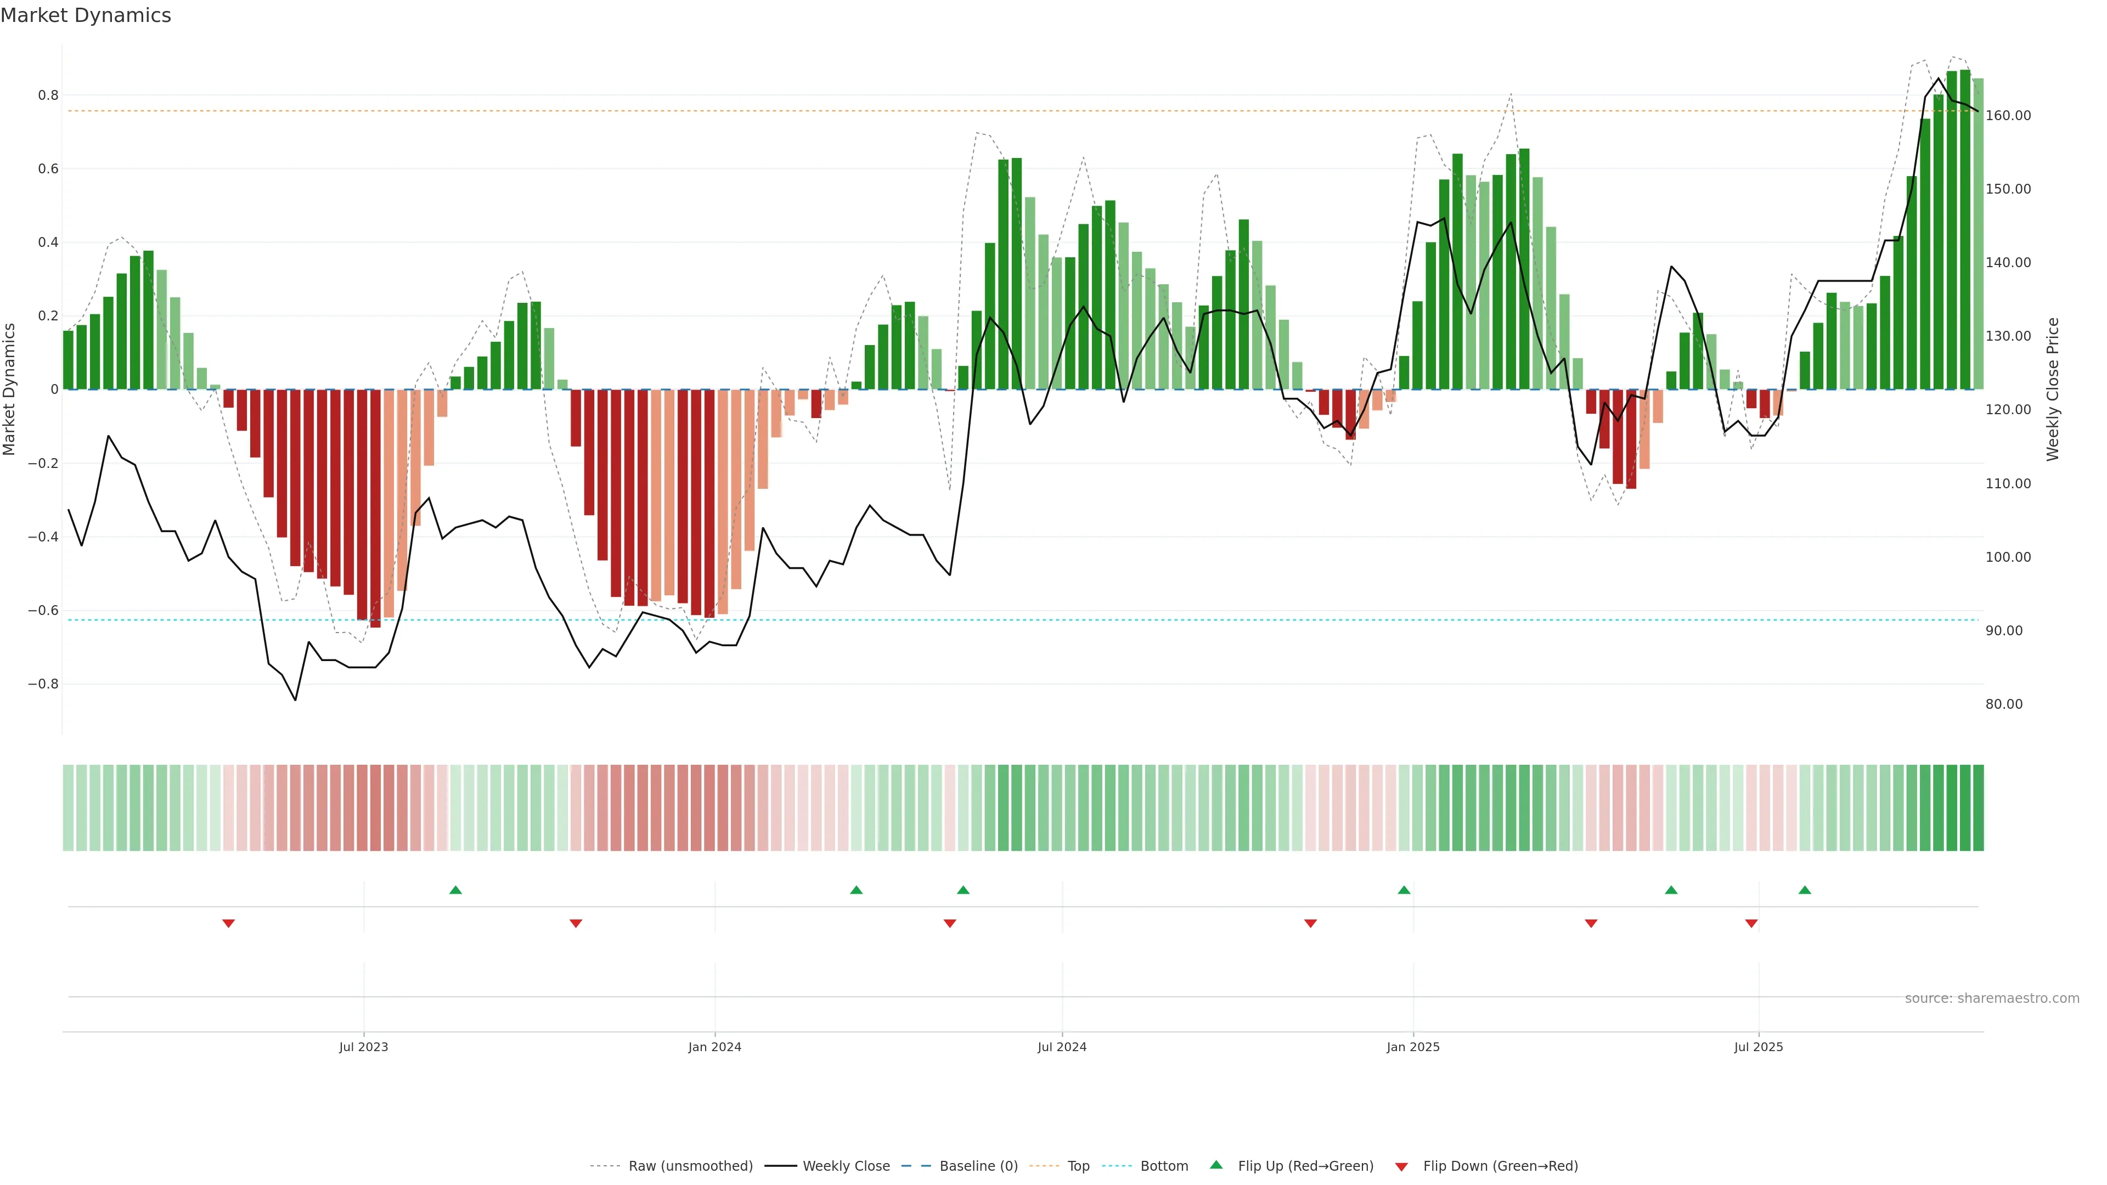Viewport: 2107px width, 1185px height.
Task: Click the red triangle icon in the legend
Action: pos(1401,1167)
